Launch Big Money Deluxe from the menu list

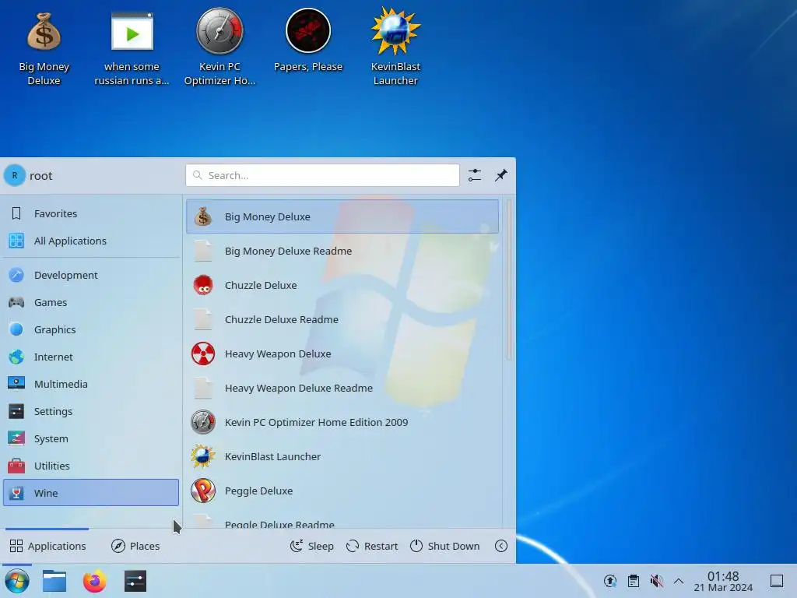pos(342,216)
